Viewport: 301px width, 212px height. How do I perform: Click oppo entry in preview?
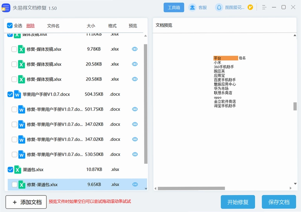[218, 98]
